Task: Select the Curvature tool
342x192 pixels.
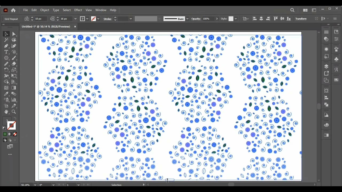Action: point(14,46)
